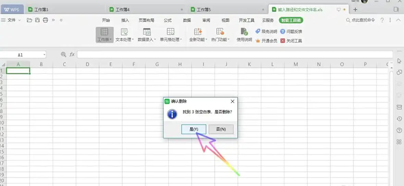Switch to the 审阅 ribbon tab
404x186 pixels.
pos(206,20)
